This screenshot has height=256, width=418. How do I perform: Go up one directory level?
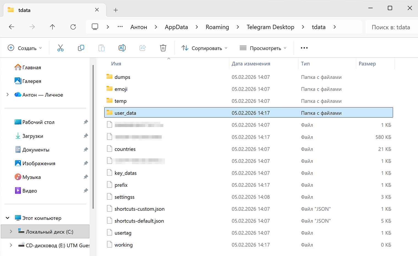click(x=52, y=27)
